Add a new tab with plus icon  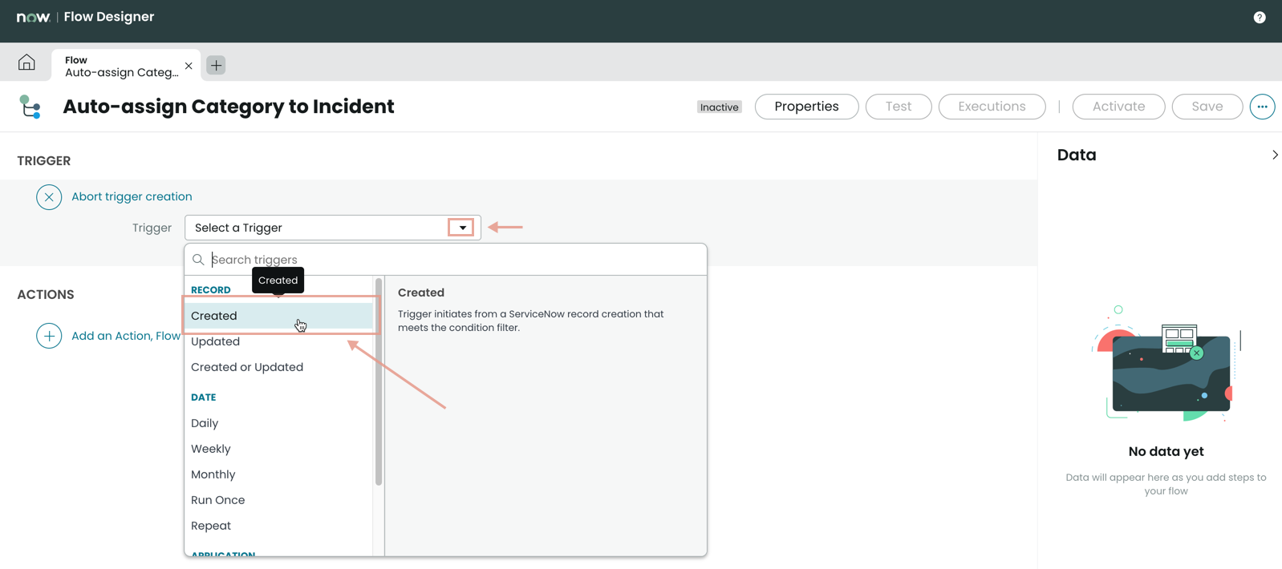(216, 65)
